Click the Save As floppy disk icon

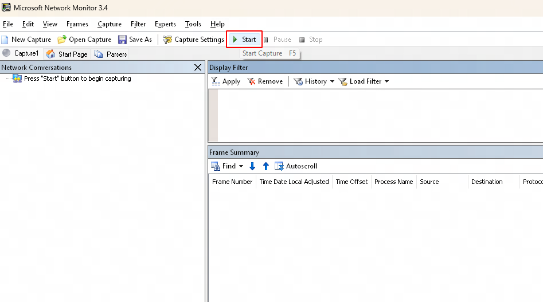tap(122, 40)
